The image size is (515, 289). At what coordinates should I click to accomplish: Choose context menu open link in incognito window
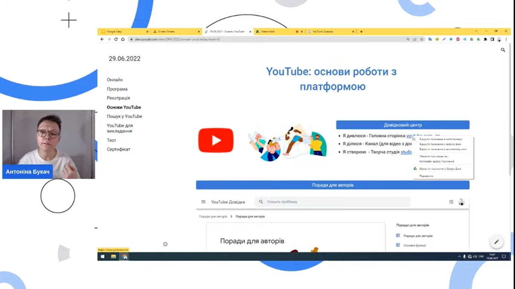coord(443,149)
